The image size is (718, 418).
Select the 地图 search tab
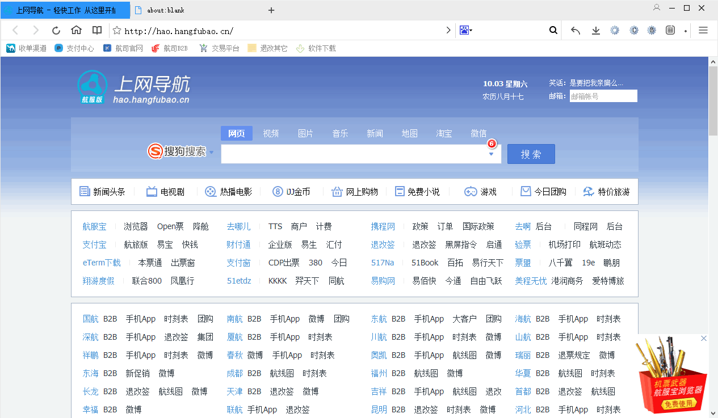[409, 133]
